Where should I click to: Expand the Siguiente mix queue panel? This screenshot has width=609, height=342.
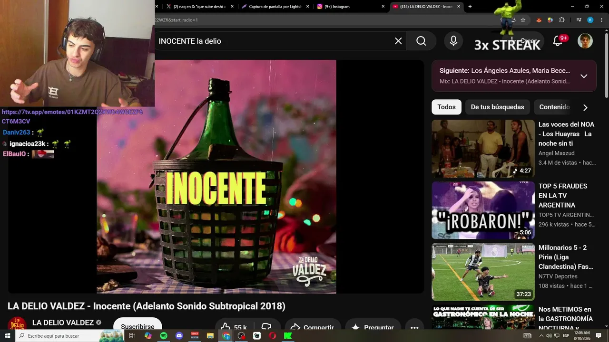pyautogui.click(x=584, y=76)
